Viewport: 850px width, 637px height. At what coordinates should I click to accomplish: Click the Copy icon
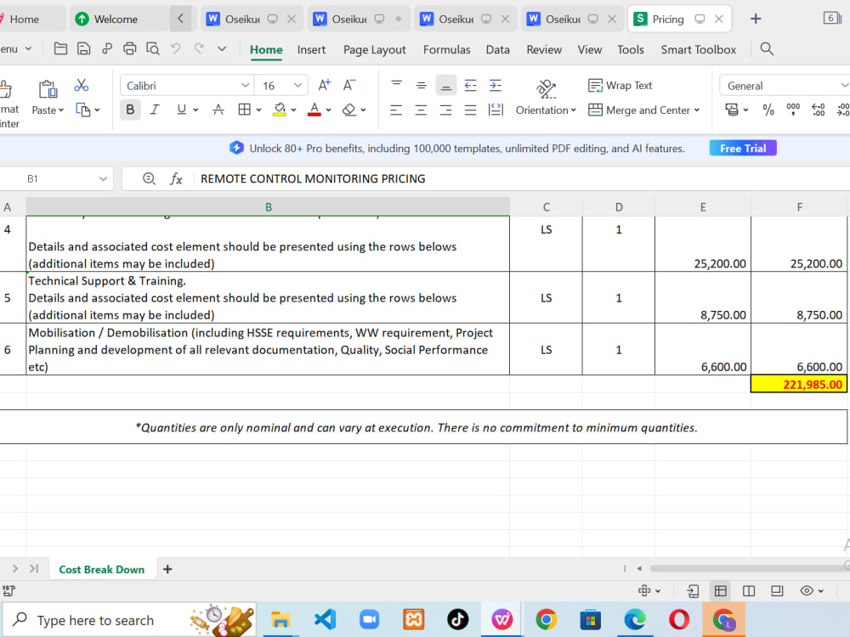pyautogui.click(x=83, y=110)
